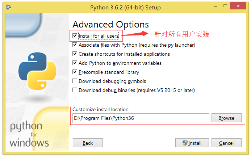Image resolution: width=251 pixels, height=156 pixels.
Task: Start installation with Install button
Action: 192,143
